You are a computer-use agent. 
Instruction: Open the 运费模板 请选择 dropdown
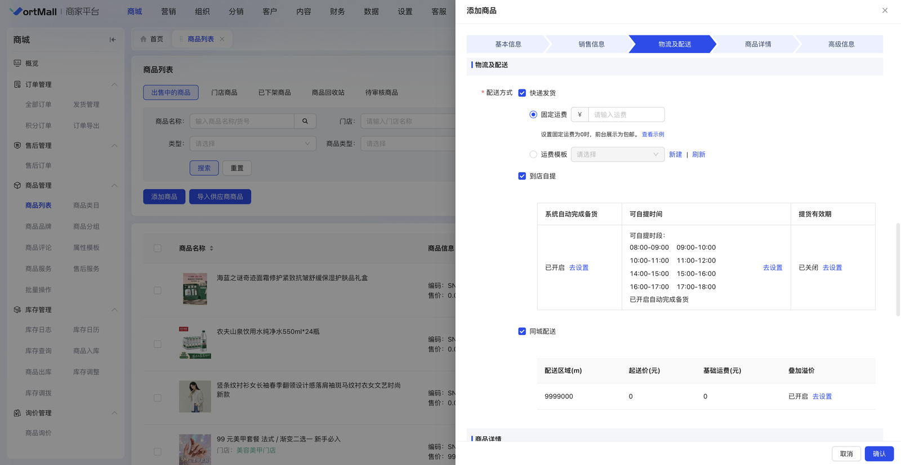point(617,154)
